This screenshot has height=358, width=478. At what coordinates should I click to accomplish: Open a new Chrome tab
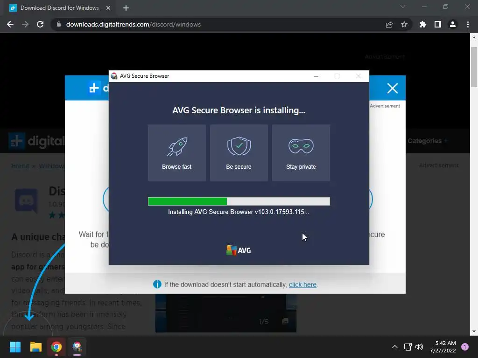click(126, 8)
